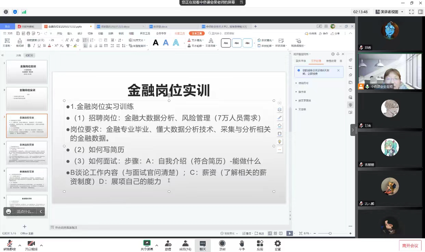Open the 聊天 chat panel
The width and height of the screenshot is (425, 252).
[203, 244]
